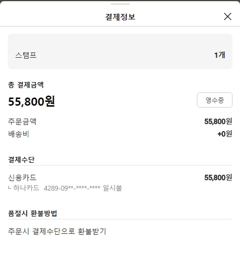Image resolution: width=240 pixels, height=260 pixels.
Task: Click the stamp count 1개
Action: click(220, 55)
